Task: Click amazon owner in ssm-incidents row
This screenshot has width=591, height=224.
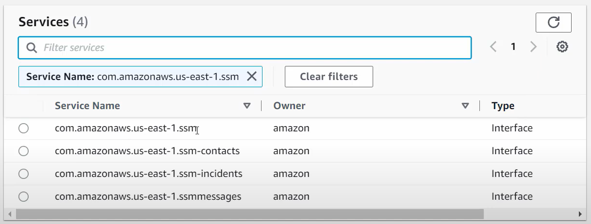Action: pos(291,174)
